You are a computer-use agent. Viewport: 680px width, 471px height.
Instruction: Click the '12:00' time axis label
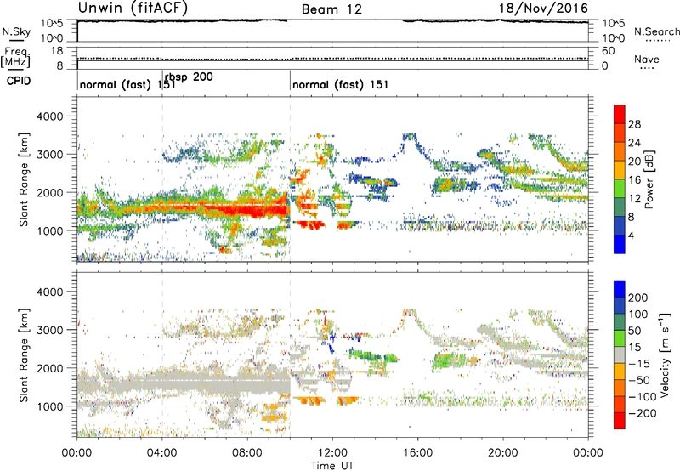[332, 453]
